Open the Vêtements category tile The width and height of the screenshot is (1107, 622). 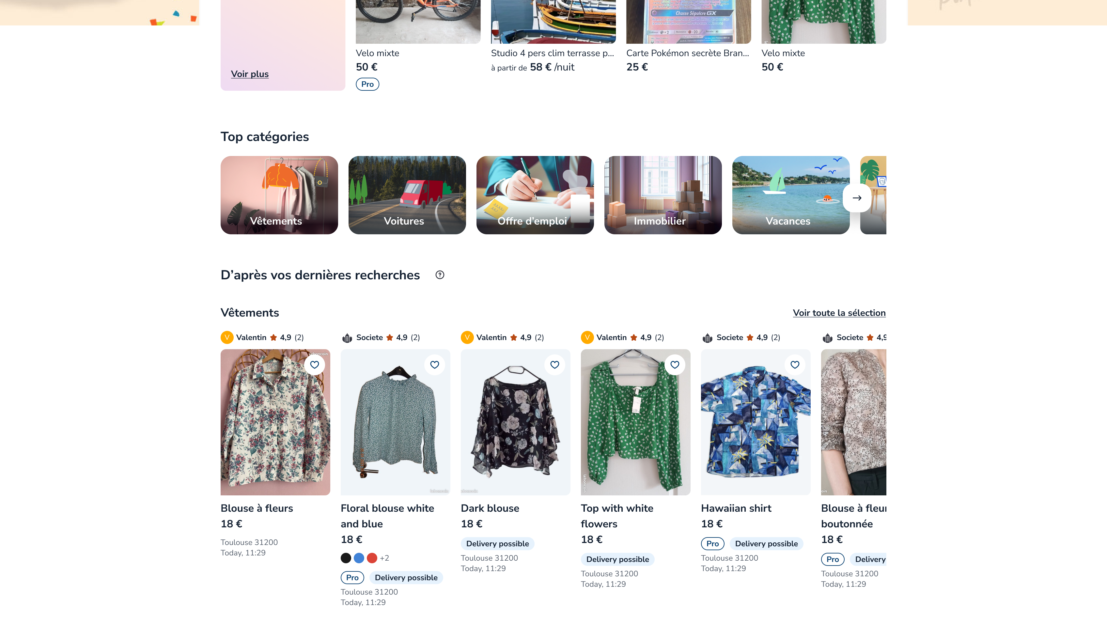point(279,195)
